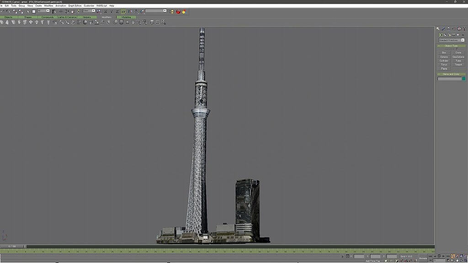
Task: Toggle the AutoGrid checkbox under Object Type
Action: coord(457,49)
